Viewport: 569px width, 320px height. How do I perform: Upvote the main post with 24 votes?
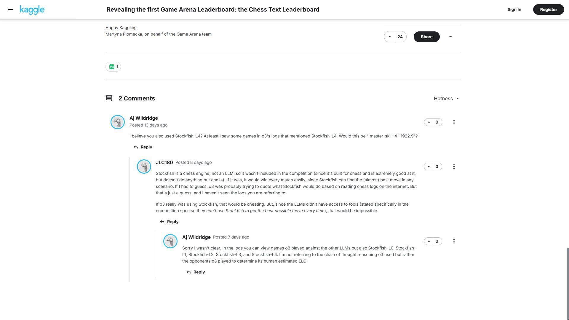click(x=390, y=37)
